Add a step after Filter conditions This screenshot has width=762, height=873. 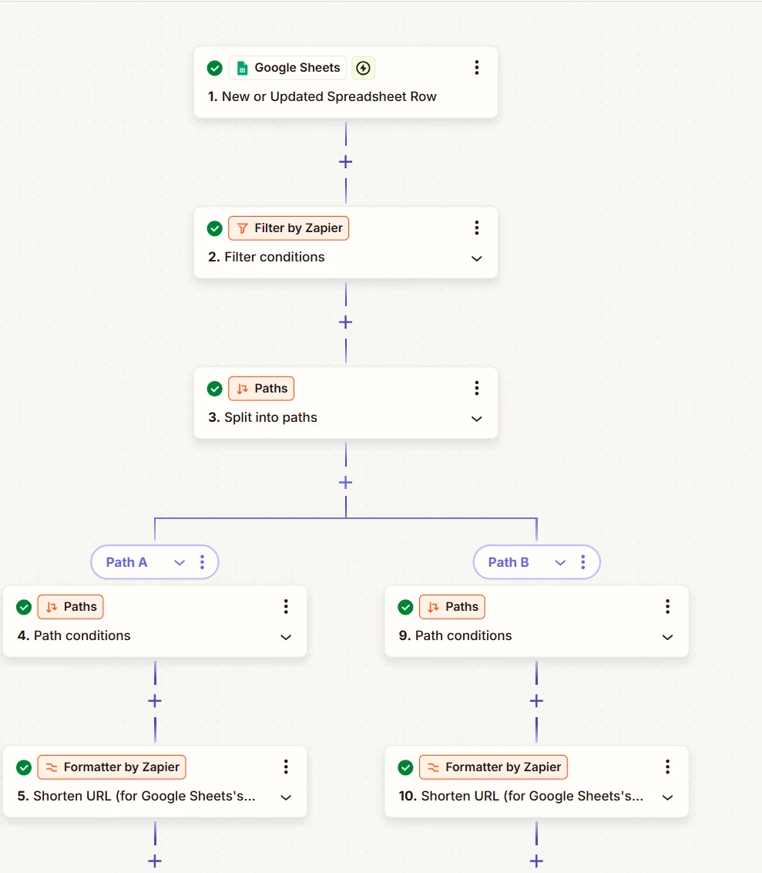[345, 322]
